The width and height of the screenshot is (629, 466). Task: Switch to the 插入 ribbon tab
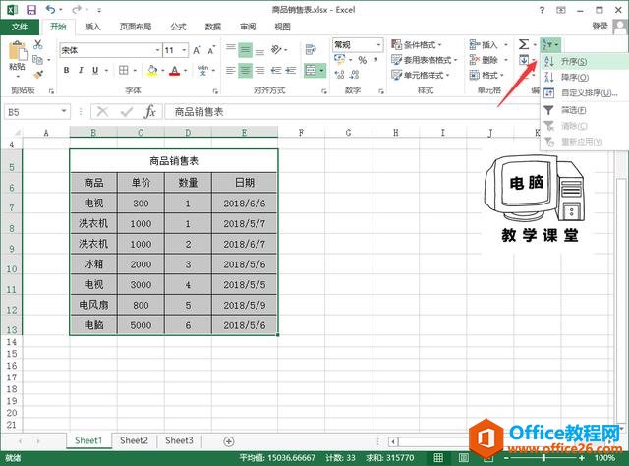[92, 27]
